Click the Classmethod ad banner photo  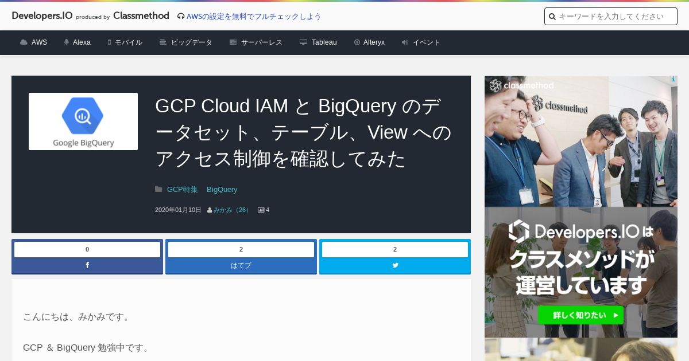coord(581,142)
